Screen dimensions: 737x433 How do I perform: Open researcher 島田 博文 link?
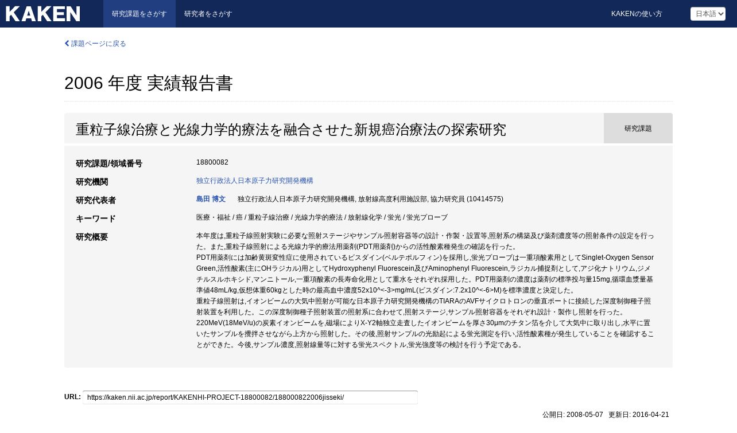pyautogui.click(x=211, y=199)
